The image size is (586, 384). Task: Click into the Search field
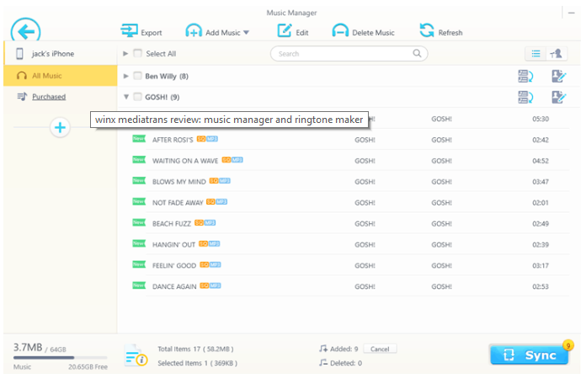[349, 53]
